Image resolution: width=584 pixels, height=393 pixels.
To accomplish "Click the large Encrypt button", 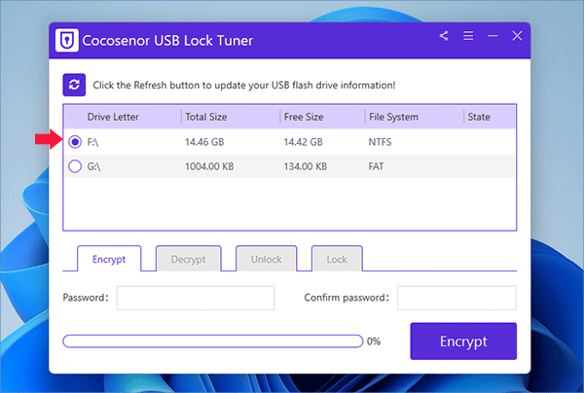I will pos(463,340).
